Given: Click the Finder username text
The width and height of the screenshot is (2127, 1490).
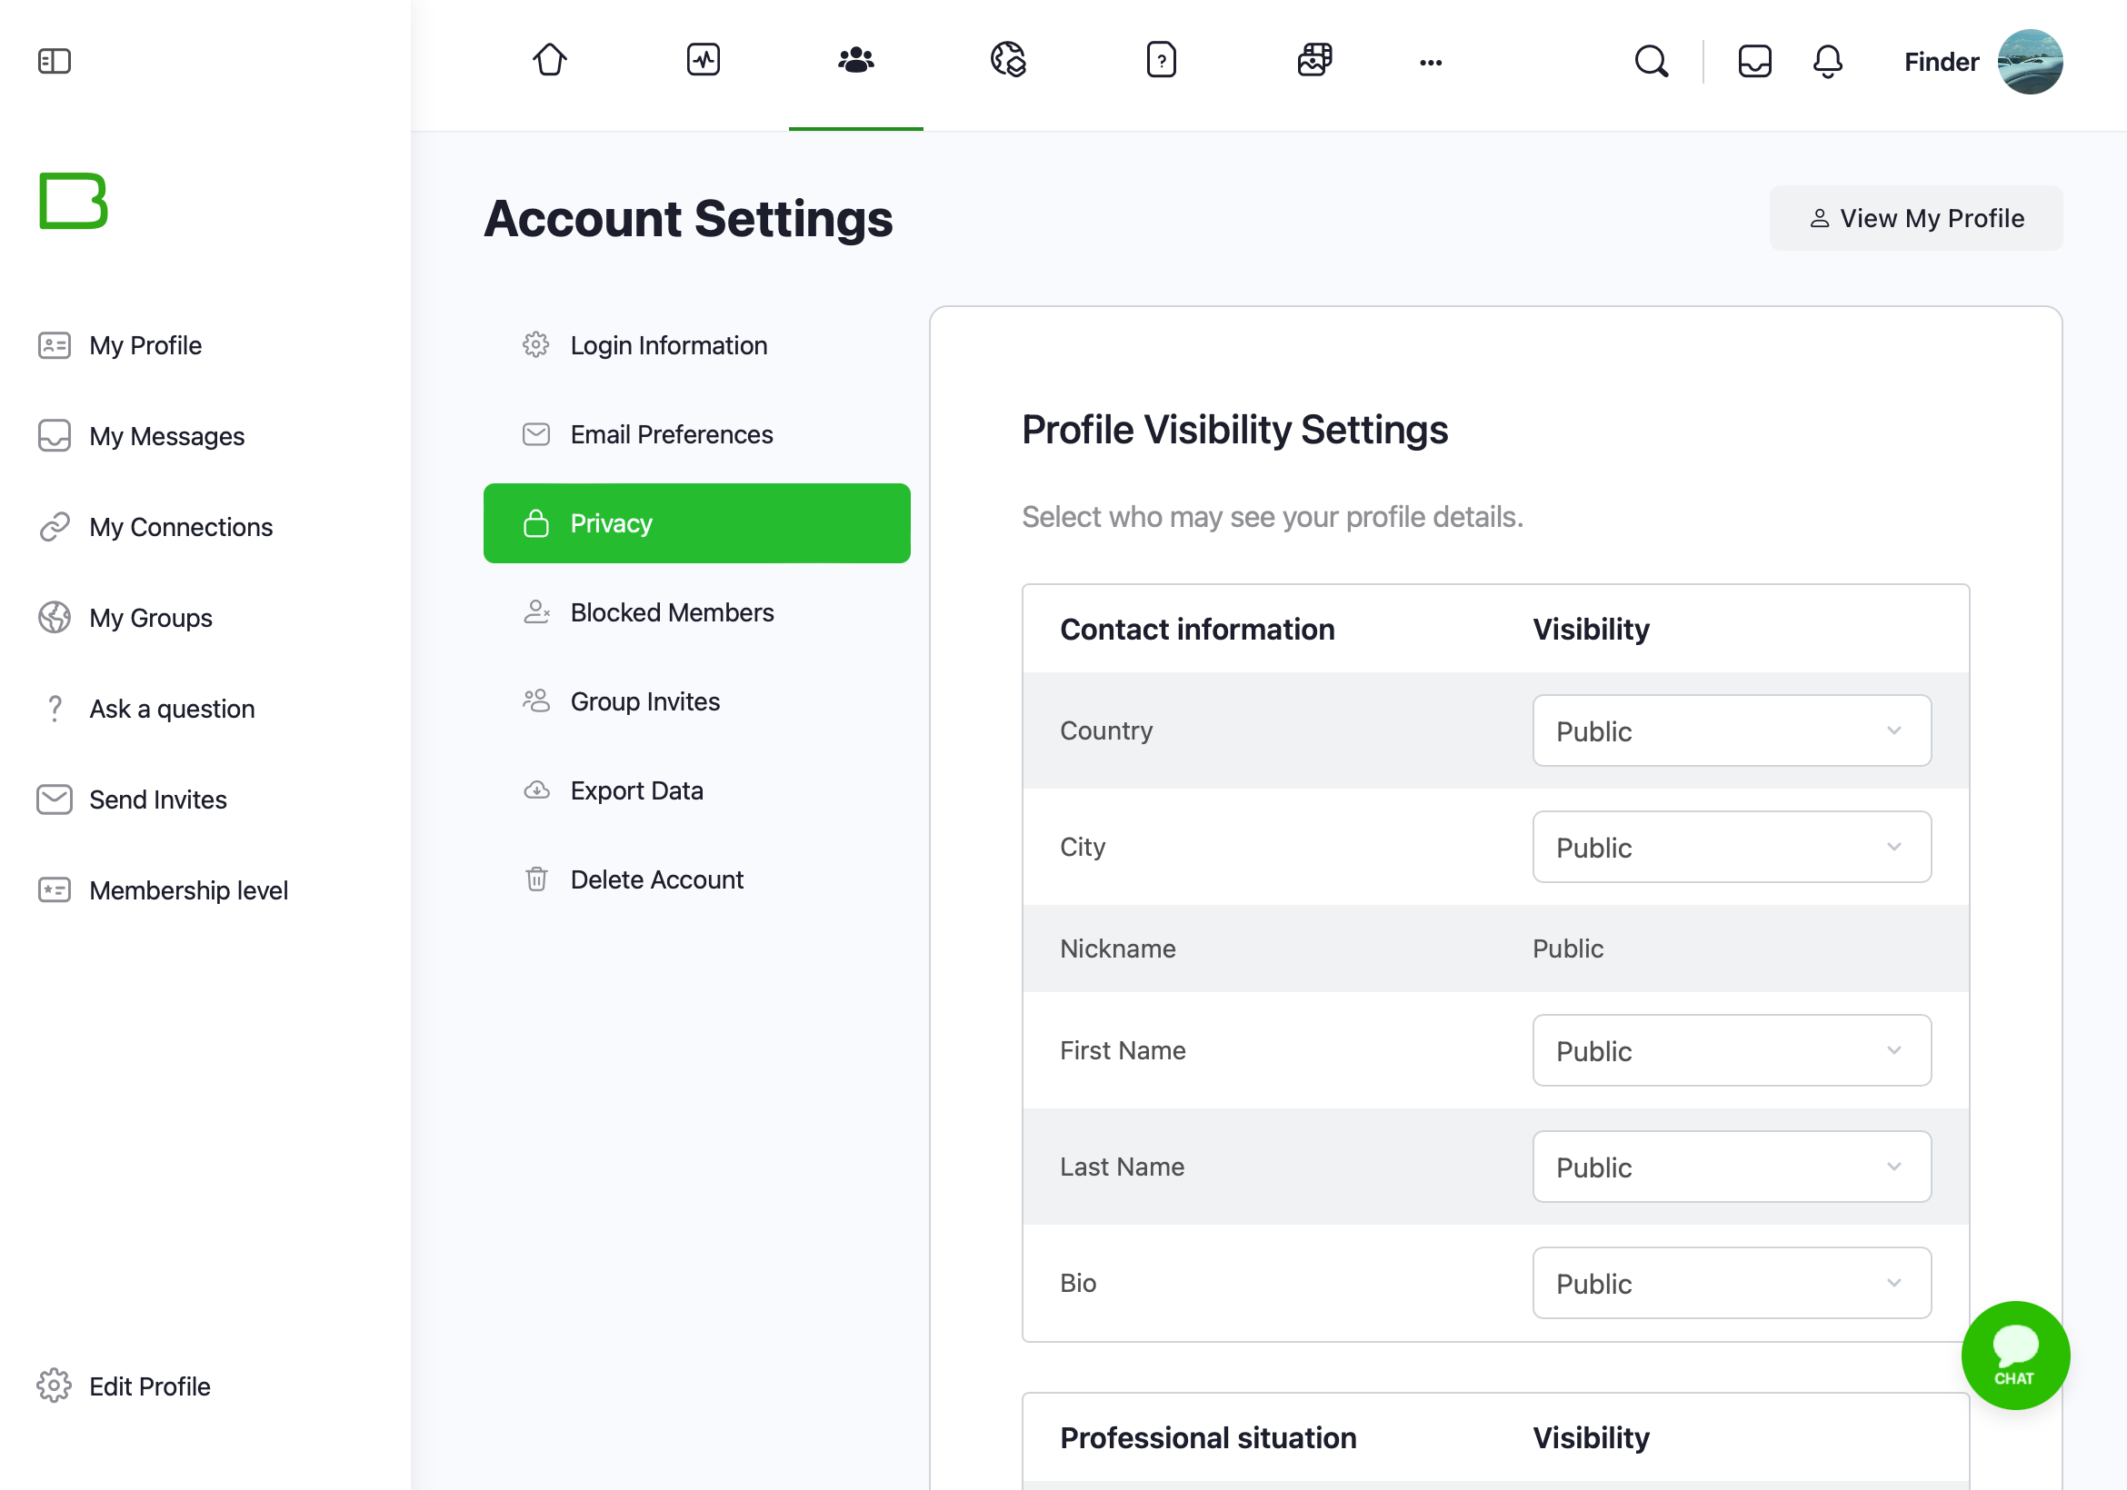Looking at the screenshot, I should [1941, 62].
